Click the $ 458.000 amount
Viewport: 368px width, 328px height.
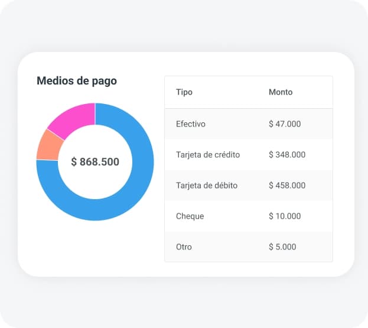[287, 186]
